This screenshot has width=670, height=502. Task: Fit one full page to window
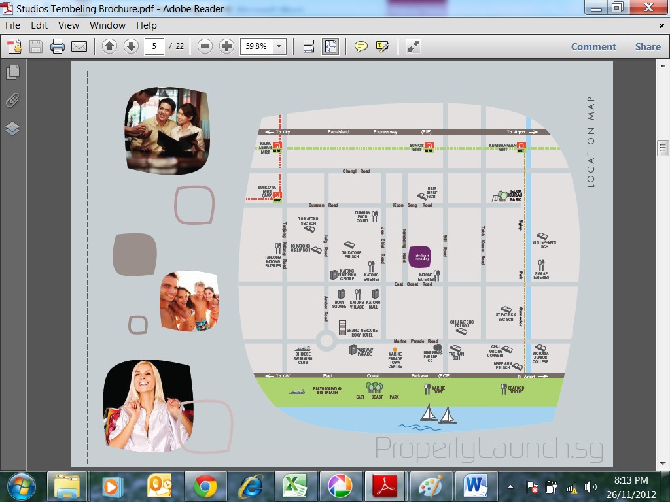click(330, 46)
